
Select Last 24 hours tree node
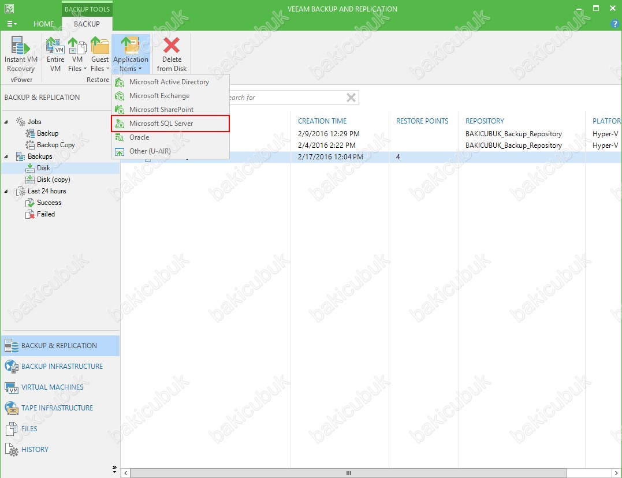47,191
